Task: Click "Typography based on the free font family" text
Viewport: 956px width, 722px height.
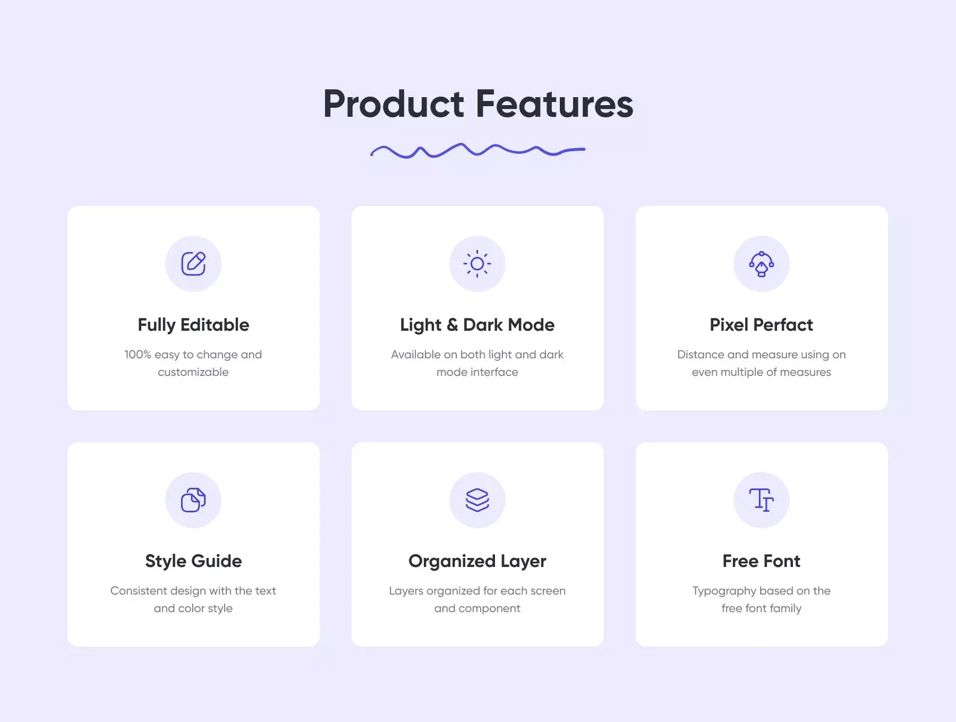Action: [x=761, y=599]
